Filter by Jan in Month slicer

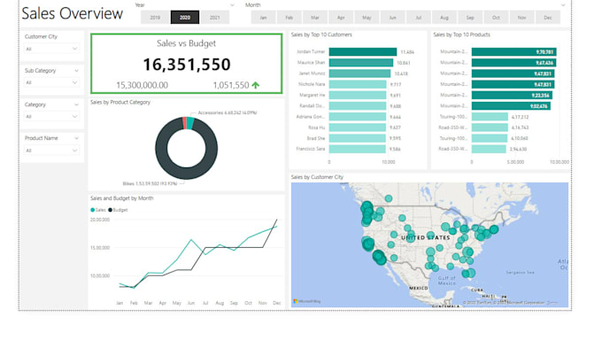[x=264, y=18]
